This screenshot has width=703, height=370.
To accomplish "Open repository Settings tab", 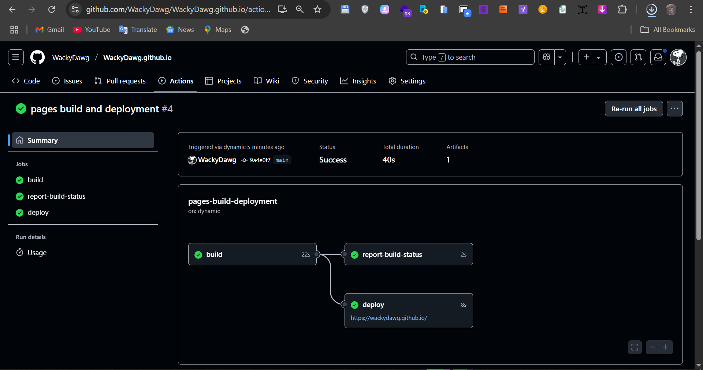I will [x=407, y=81].
